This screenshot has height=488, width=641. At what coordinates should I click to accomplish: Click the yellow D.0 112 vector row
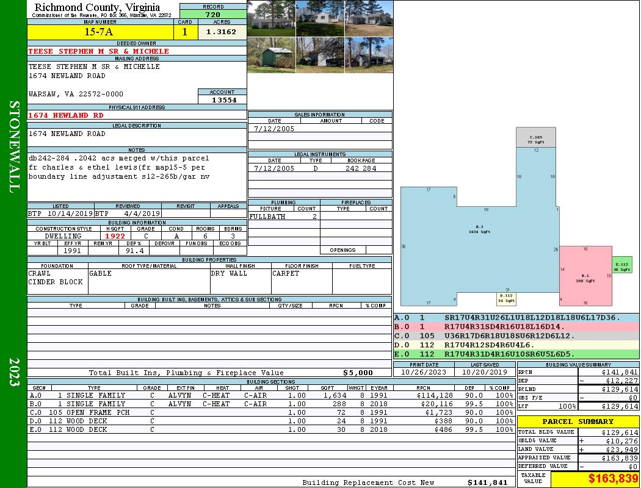[516, 345]
